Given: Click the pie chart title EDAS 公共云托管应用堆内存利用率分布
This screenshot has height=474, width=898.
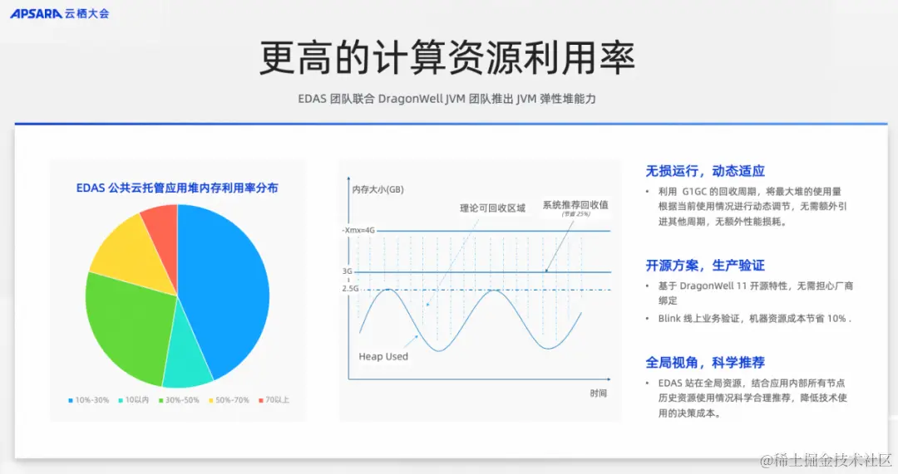Looking at the screenshot, I should pyautogui.click(x=177, y=188).
